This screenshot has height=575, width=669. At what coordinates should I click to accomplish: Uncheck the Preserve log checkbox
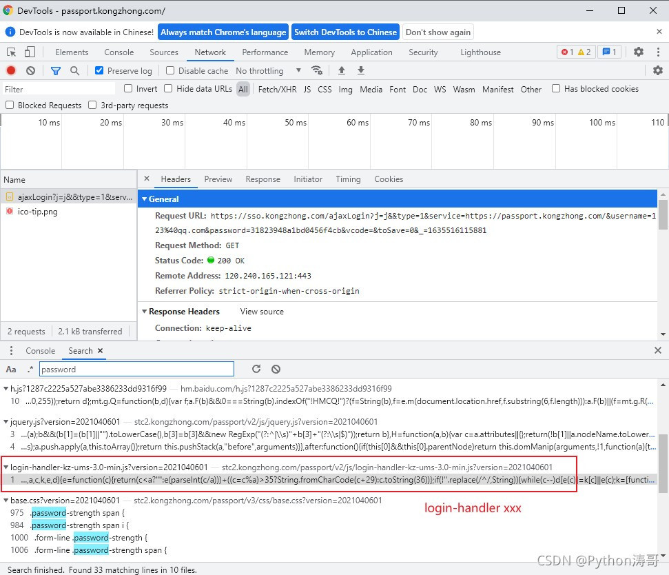click(99, 70)
